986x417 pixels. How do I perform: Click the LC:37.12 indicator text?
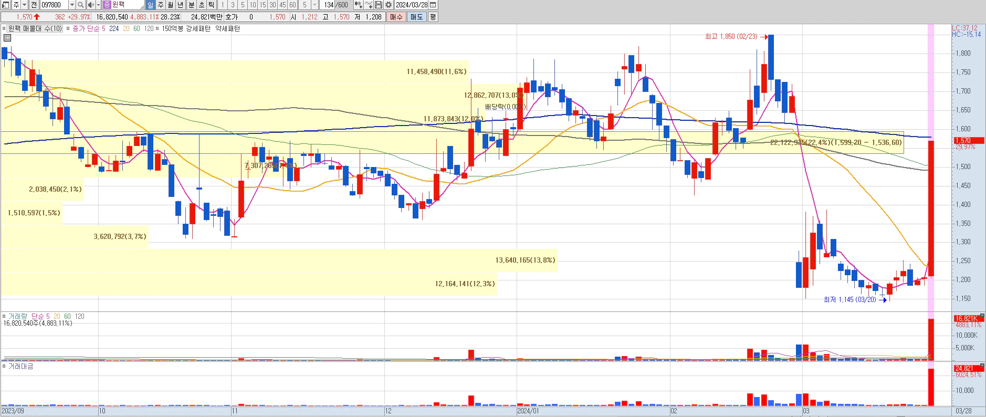(965, 28)
